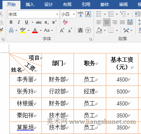Expand the bullet list style dropdown arrow
The height and width of the screenshot is (134, 141).
[105, 14]
